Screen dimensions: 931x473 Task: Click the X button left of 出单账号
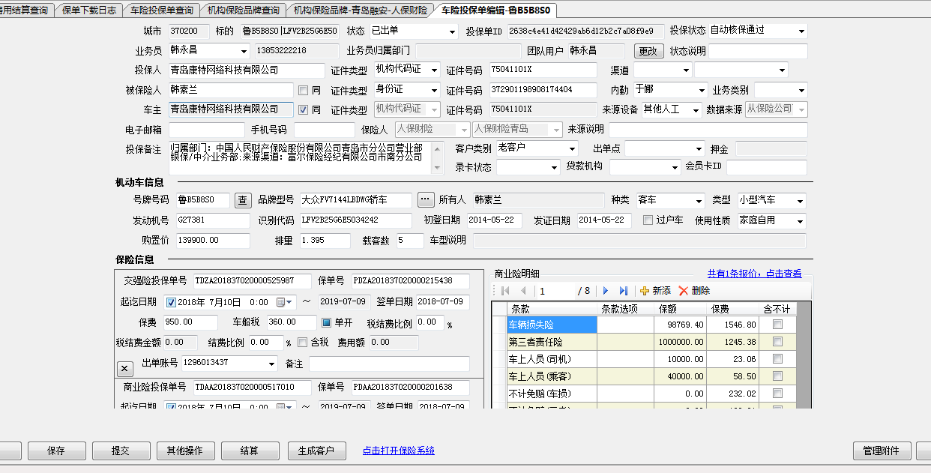[x=125, y=368]
